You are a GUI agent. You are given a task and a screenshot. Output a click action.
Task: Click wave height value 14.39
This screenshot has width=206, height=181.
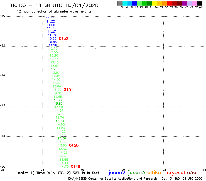pyautogui.click(x=57, y=83)
